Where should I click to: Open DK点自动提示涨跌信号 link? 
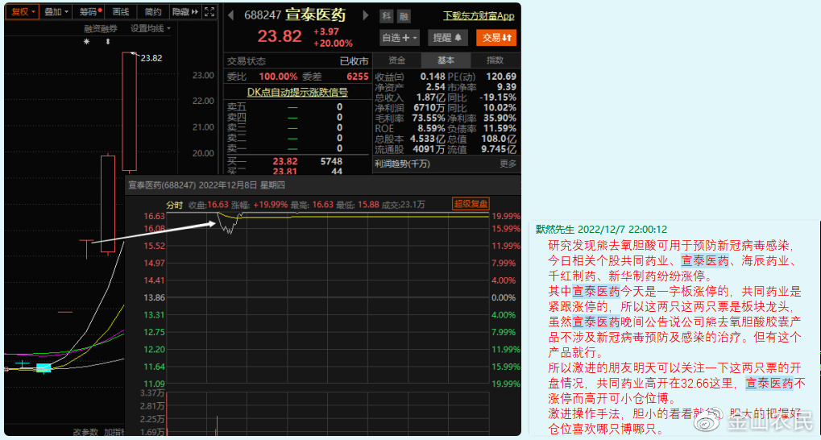pos(297,92)
